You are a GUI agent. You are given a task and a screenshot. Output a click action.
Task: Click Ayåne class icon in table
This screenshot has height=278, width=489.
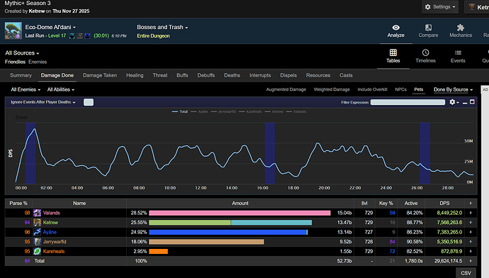pyautogui.click(x=37, y=232)
